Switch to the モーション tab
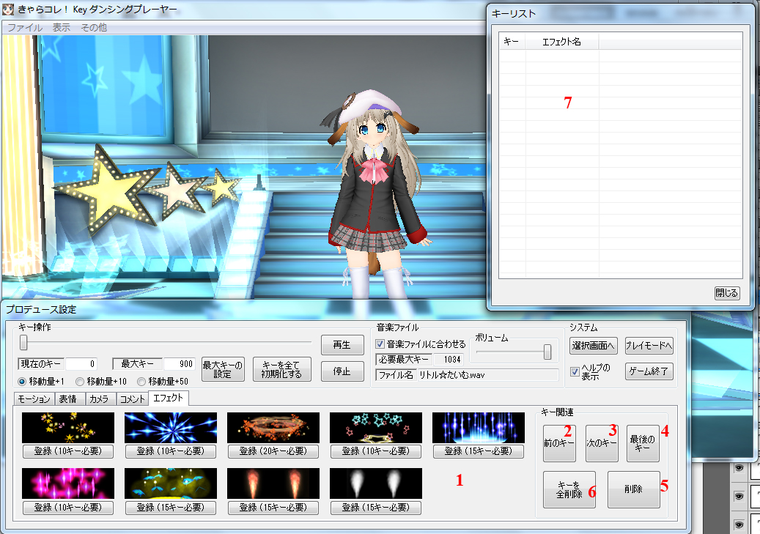Image resolution: width=760 pixels, height=534 pixels. (x=34, y=398)
